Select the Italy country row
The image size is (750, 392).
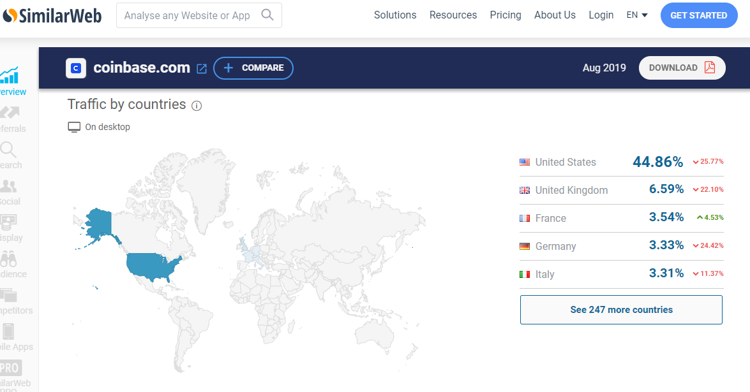tap(621, 274)
